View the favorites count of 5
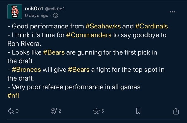This screenshot has height=123, width=187. point(103,111)
